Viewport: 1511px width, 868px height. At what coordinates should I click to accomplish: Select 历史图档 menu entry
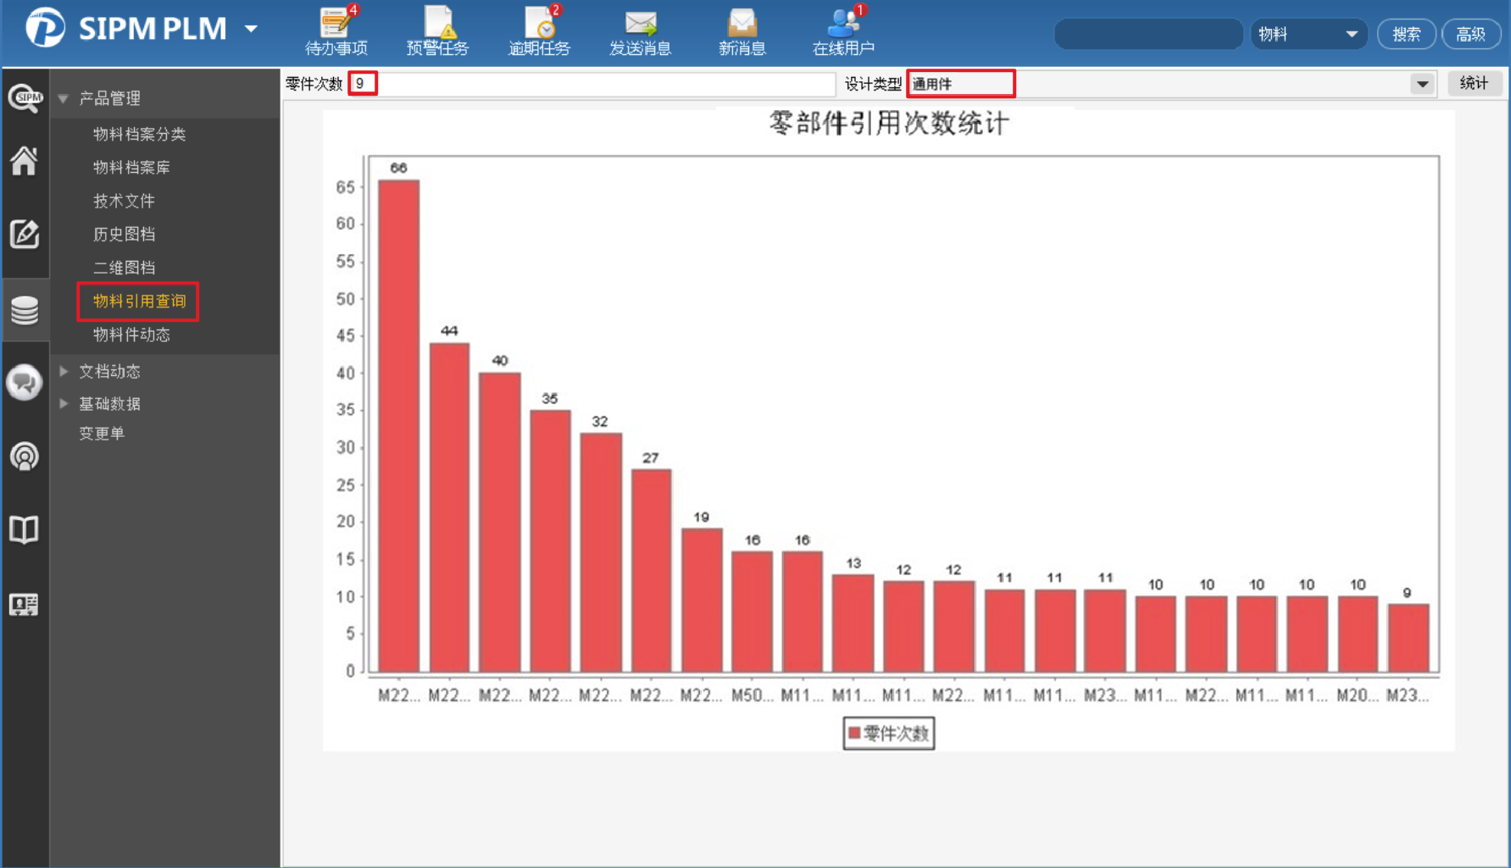pyautogui.click(x=124, y=234)
